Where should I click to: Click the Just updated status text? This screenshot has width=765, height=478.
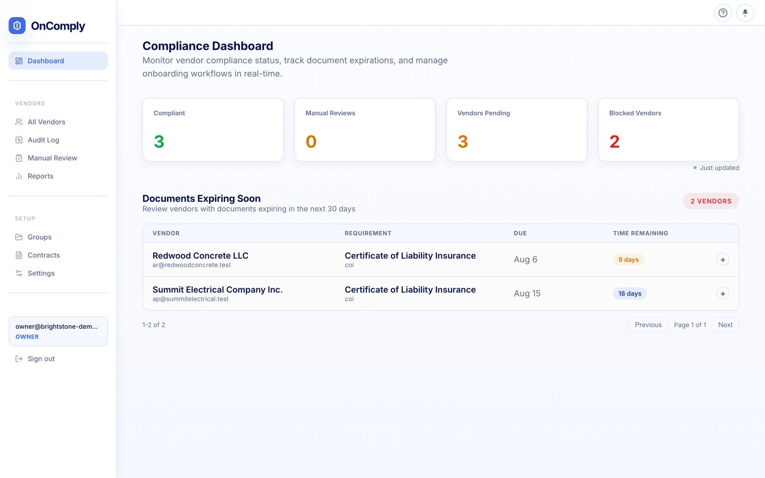[719, 168]
